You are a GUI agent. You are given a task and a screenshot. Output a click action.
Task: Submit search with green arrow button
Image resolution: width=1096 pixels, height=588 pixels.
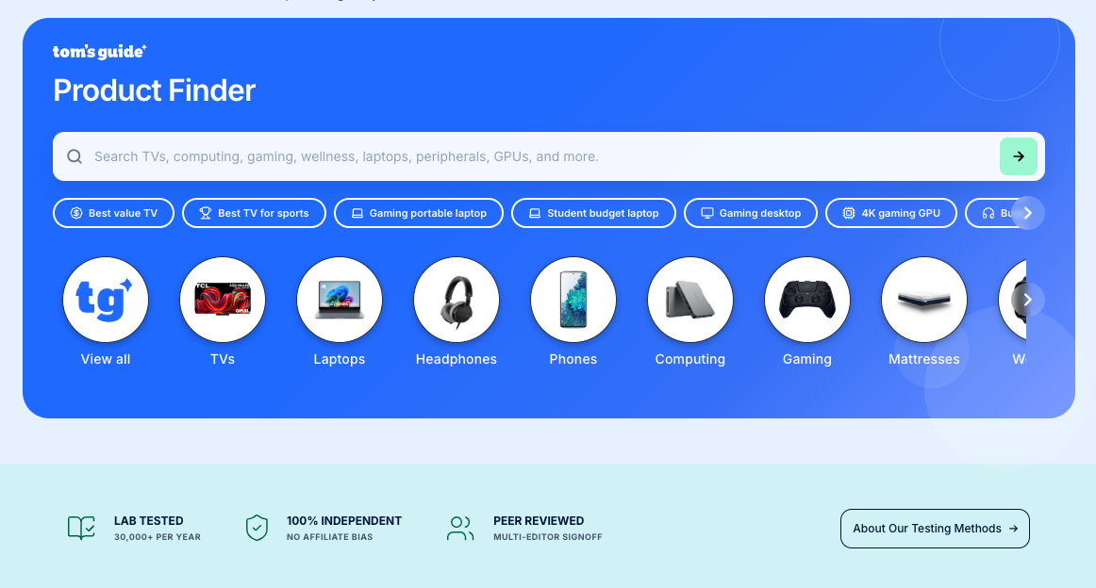(x=1019, y=156)
